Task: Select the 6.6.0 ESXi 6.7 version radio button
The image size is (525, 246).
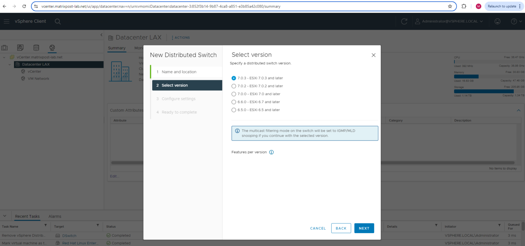Action: pos(233,102)
